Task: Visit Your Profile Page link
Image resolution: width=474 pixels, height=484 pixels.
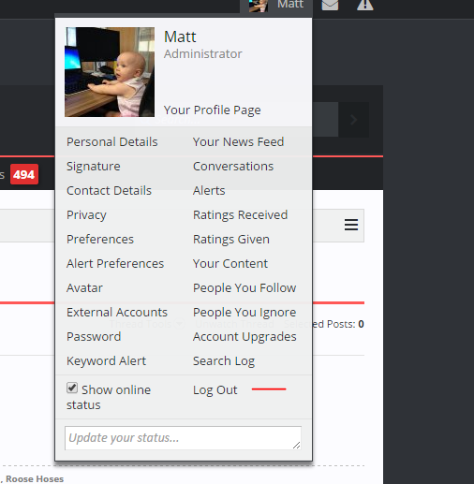Action: 213,110
